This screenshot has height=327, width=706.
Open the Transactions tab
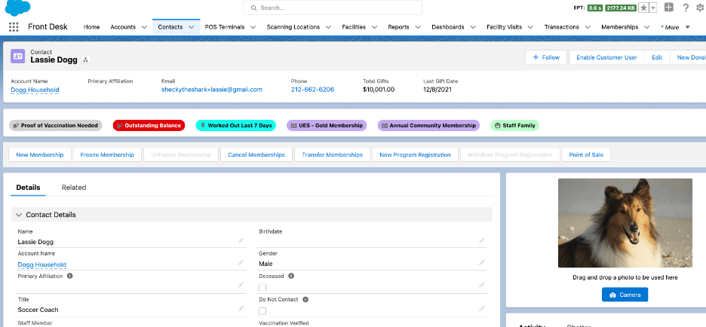click(x=561, y=27)
